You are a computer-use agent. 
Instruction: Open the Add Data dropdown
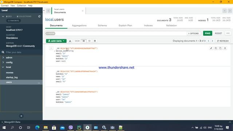[x=56, y=41]
